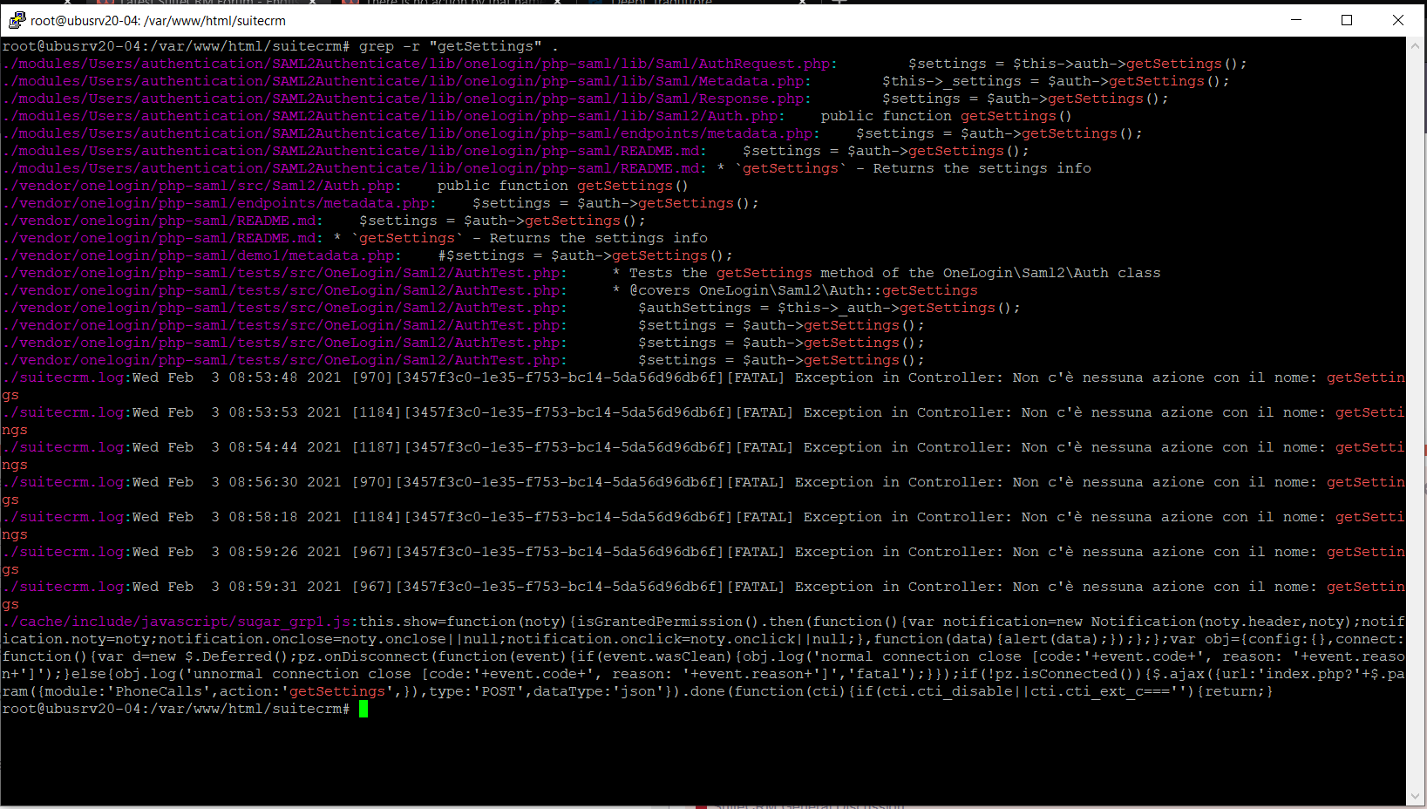Viewport: 1427px width, 809px height.
Task: Click '@covers OneLogin\Saml2\Auth::getSettings' line
Action: 795,290
